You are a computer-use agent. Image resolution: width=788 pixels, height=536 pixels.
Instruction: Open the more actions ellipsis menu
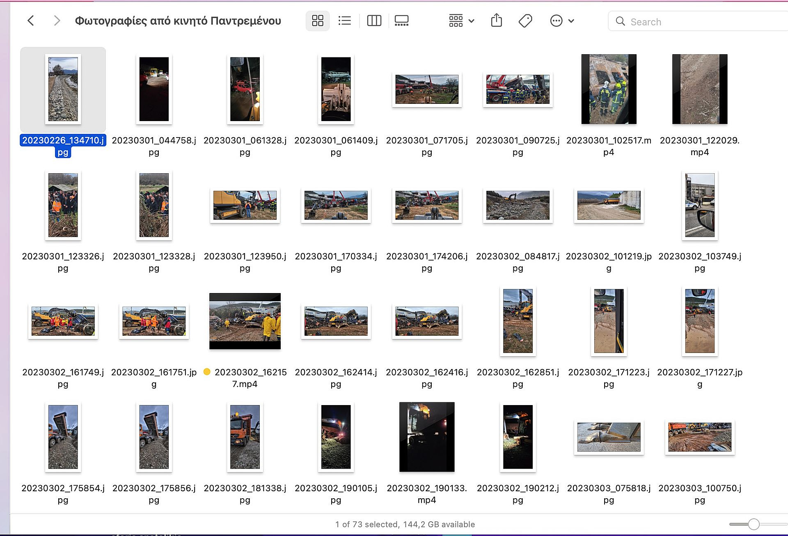[x=556, y=21]
